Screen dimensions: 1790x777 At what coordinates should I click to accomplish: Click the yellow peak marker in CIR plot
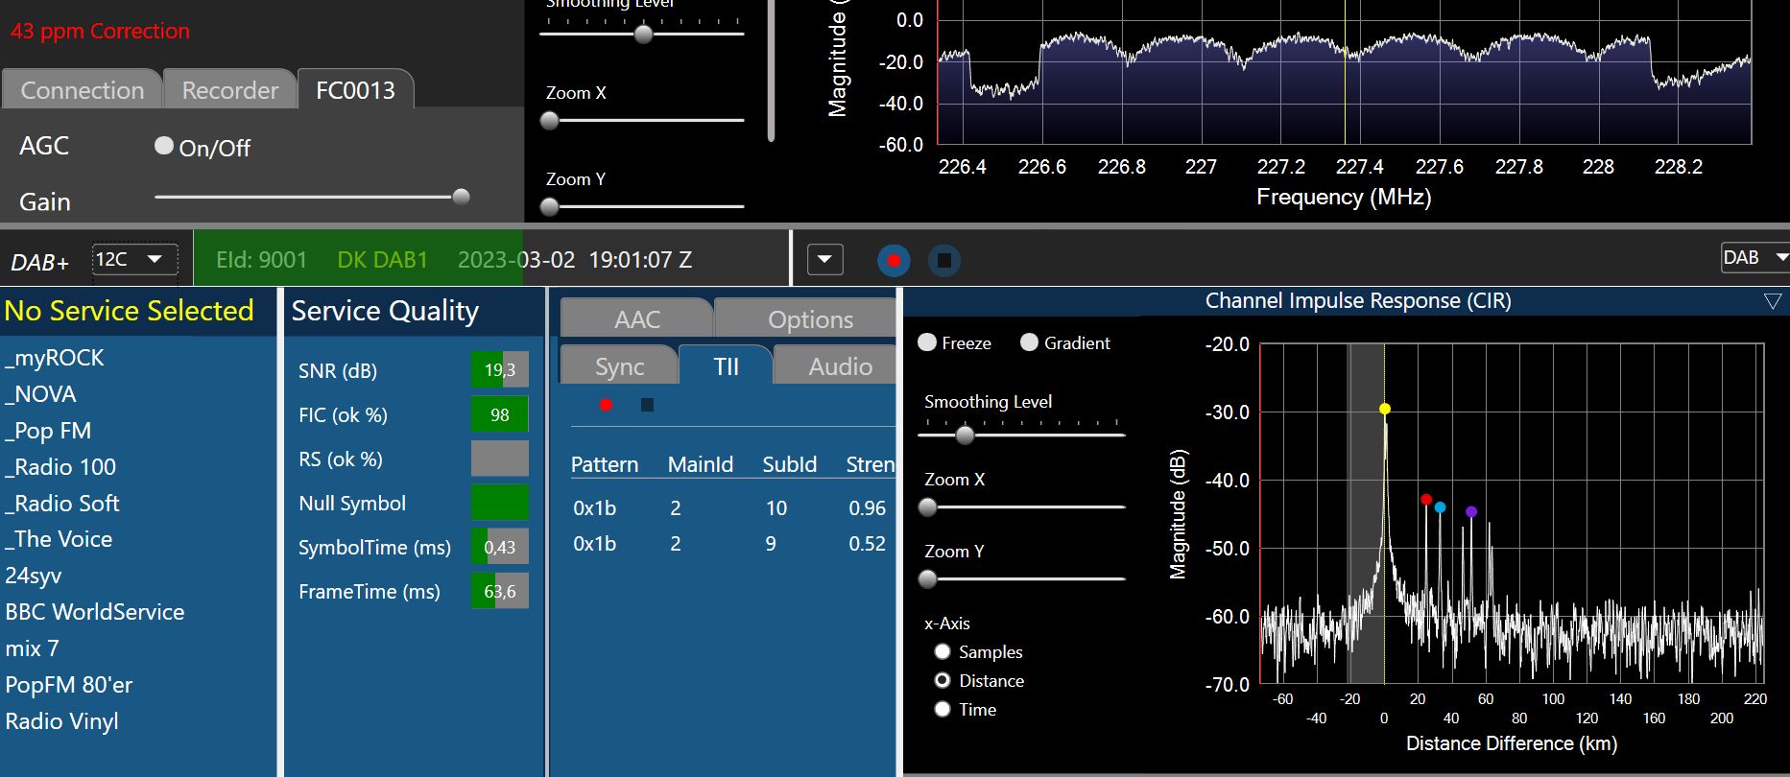click(1385, 409)
